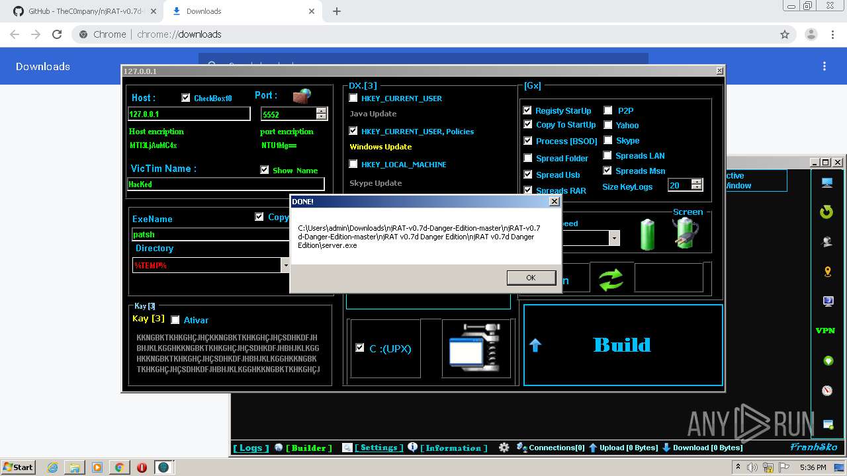The height and width of the screenshot is (476, 847).
Task: Enable the Spread Folder checkbox
Action: click(x=527, y=158)
